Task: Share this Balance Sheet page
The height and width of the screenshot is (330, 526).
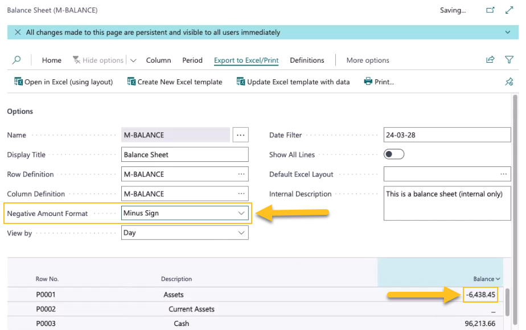Action: coord(490,60)
